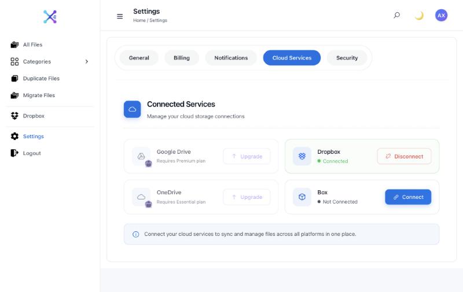Screen dimensions: 463x292
Task: Toggle dark mode with the moon icon
Action: [419, 16]
